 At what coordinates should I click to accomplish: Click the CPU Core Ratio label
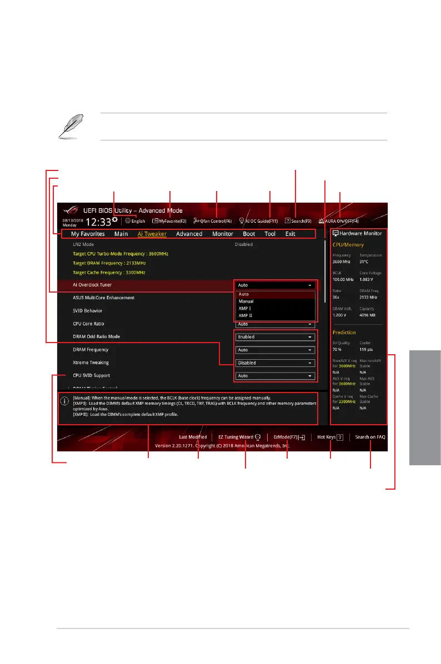point(88,324)
